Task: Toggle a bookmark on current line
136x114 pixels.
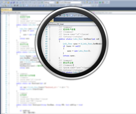Action: [x=71, y=15]
